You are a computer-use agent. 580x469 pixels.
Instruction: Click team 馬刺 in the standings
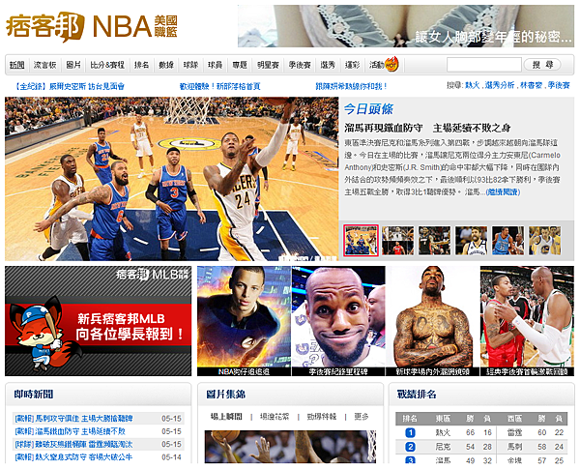click(x=514, y=447)
